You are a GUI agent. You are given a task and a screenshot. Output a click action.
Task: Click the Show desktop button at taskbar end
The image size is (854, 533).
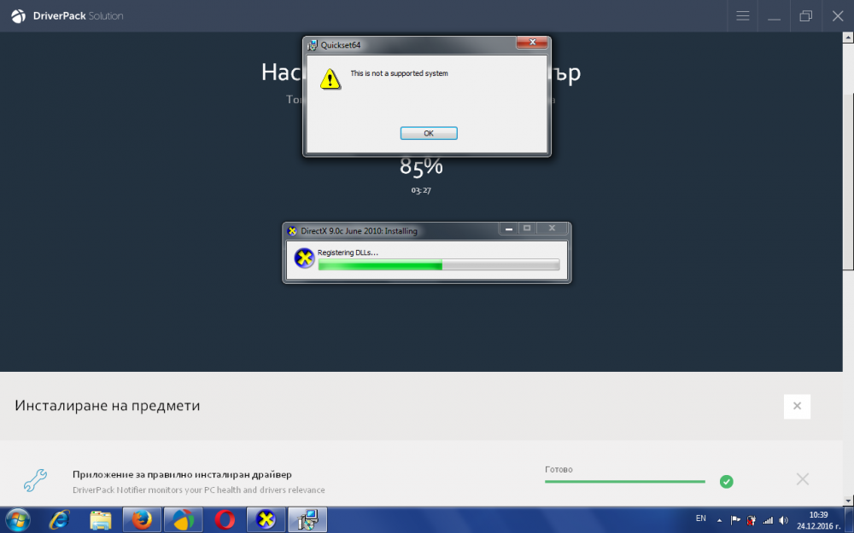pyautogui.click(x=849, y=520)
